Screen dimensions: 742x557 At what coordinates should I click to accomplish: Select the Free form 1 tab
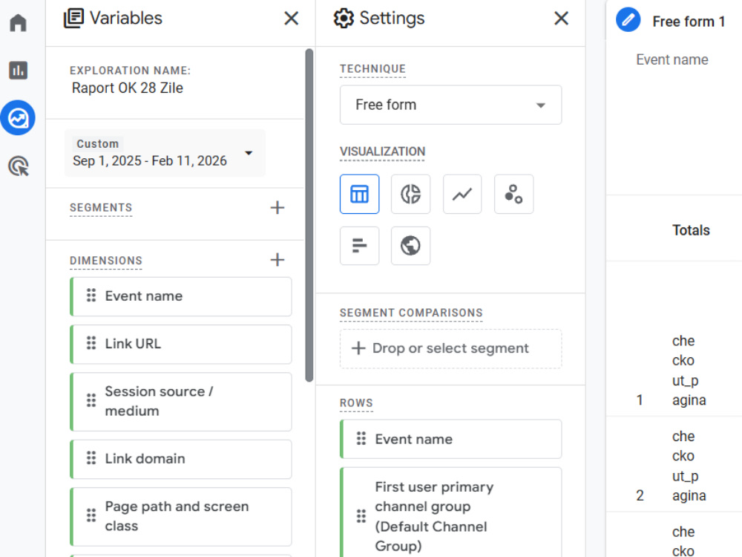point(688,22)
